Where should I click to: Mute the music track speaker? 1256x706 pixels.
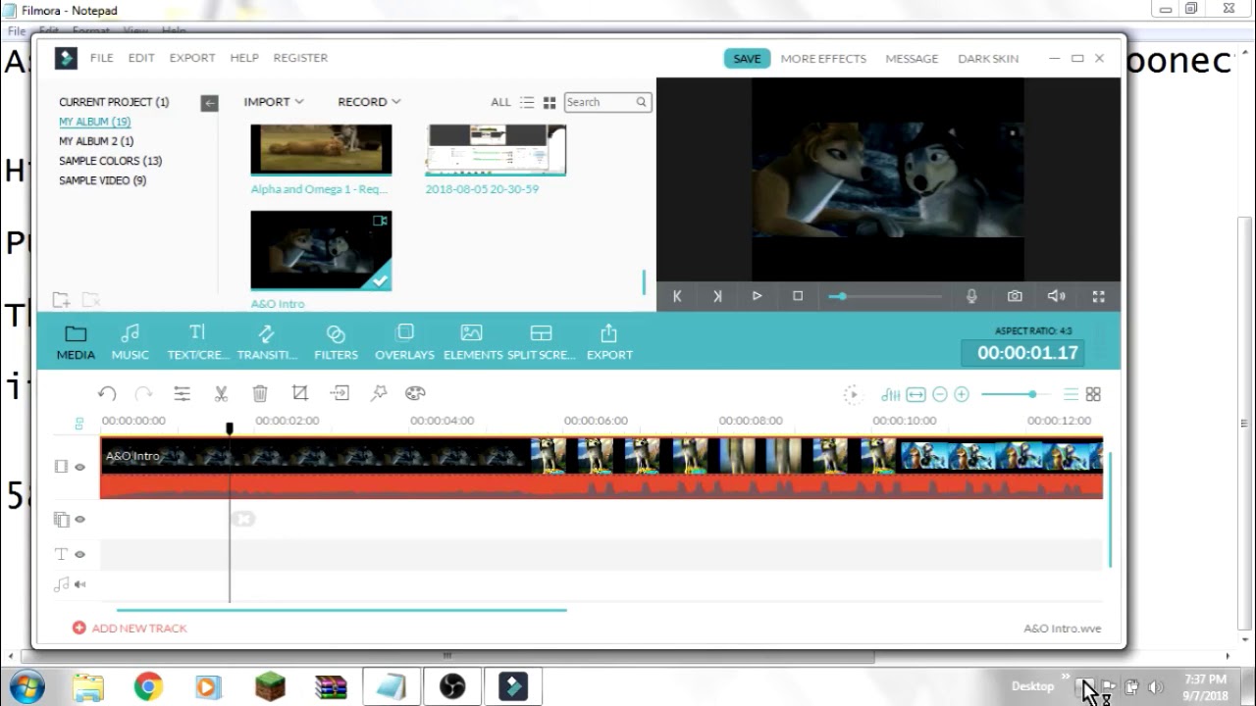point(80,584)
